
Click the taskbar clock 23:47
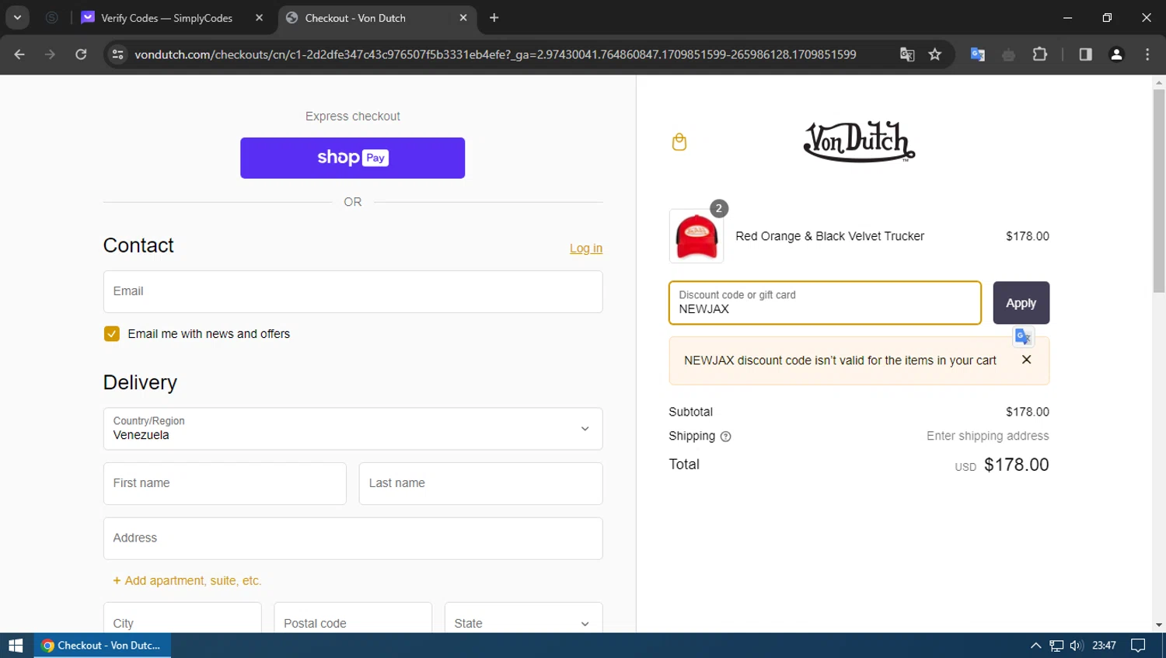tap(1104, 646)
